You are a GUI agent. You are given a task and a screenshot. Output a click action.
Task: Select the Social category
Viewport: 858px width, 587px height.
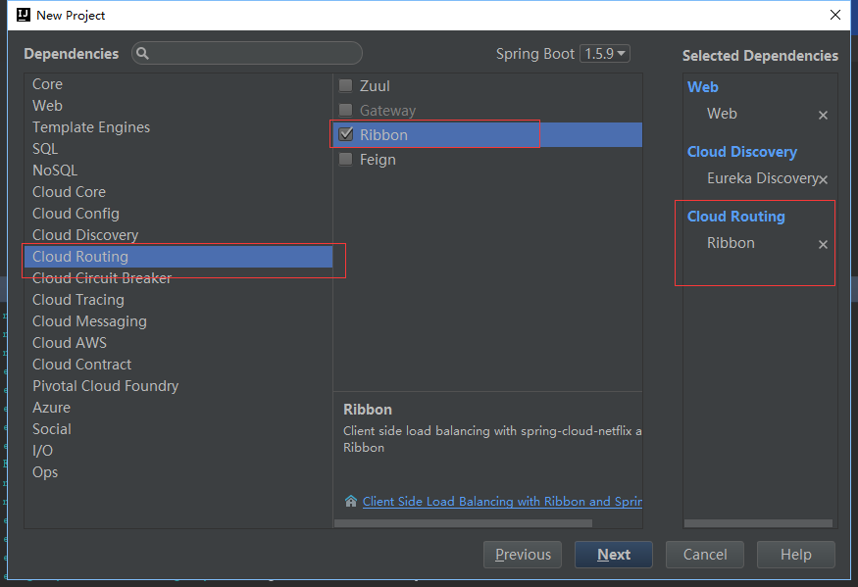pyautogui.click(x=178, y=429)
